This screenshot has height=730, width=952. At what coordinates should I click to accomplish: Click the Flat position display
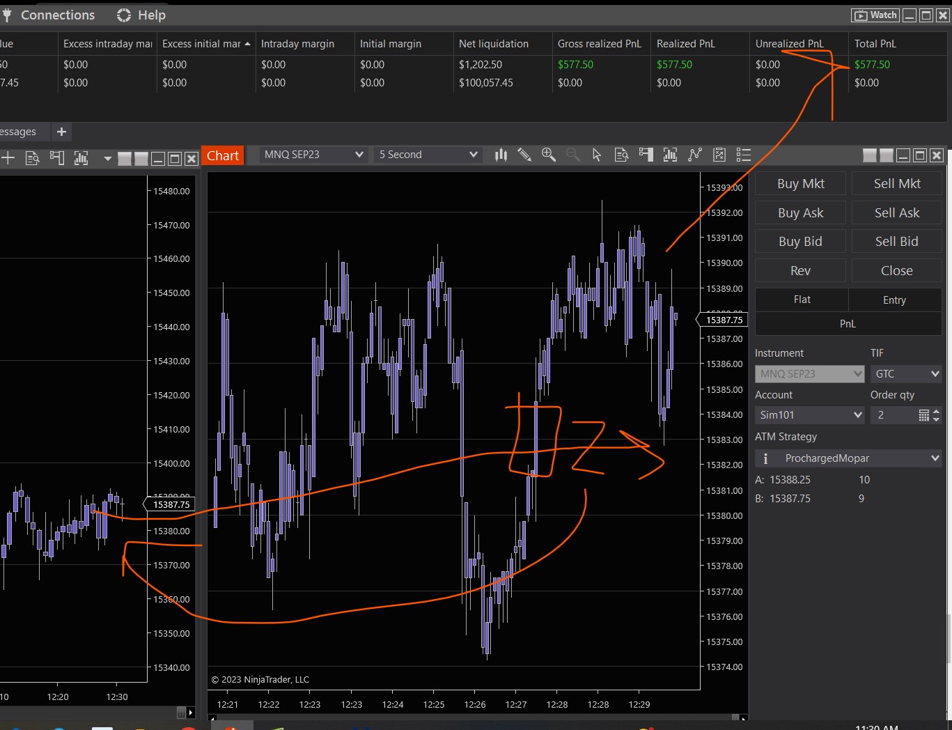[x=802, y=300]
